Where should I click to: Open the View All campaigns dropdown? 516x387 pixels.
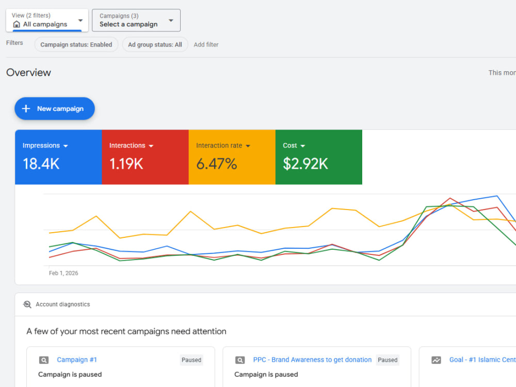pyautogui.click(x=47, y=20)
